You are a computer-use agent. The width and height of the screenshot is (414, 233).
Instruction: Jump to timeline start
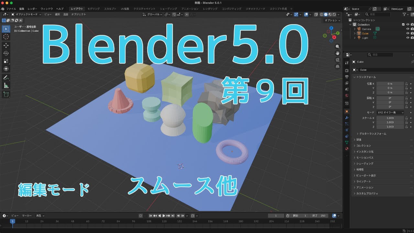pyautogui.click(x=150, y=216)
